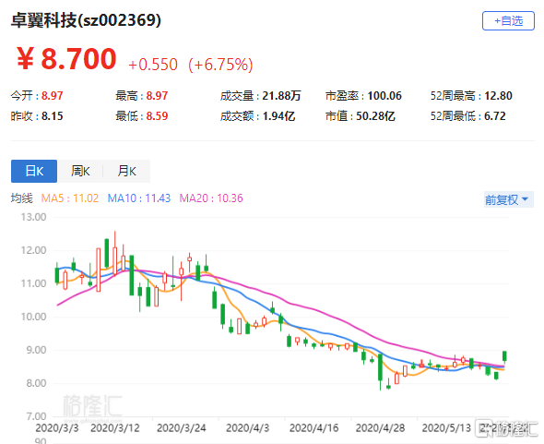Select the percent change (+6.75%)
Screen dimensions: 544x444
(x=220, y=65)
